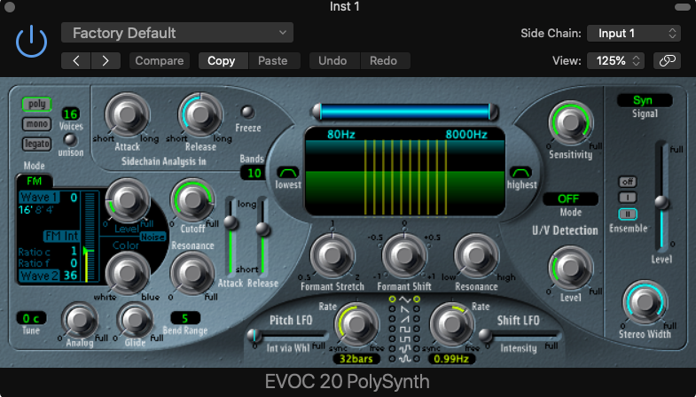
Task: Click the smooth random LFO waveform icon
Action: pos(404,358)
